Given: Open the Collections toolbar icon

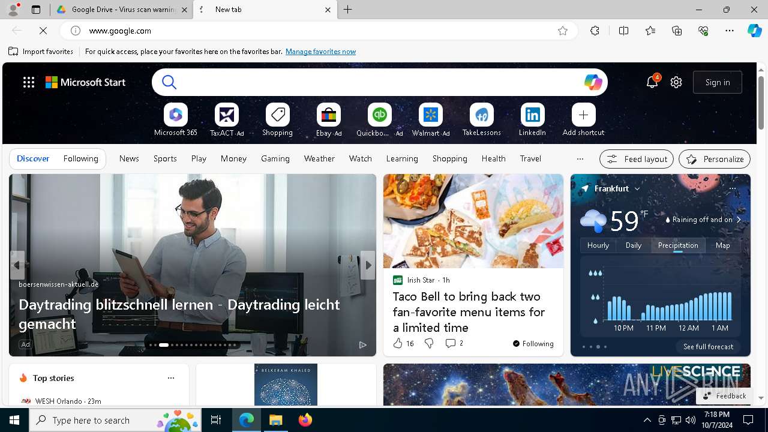Looking at the screenshot, I should click(x=677, y=31).
